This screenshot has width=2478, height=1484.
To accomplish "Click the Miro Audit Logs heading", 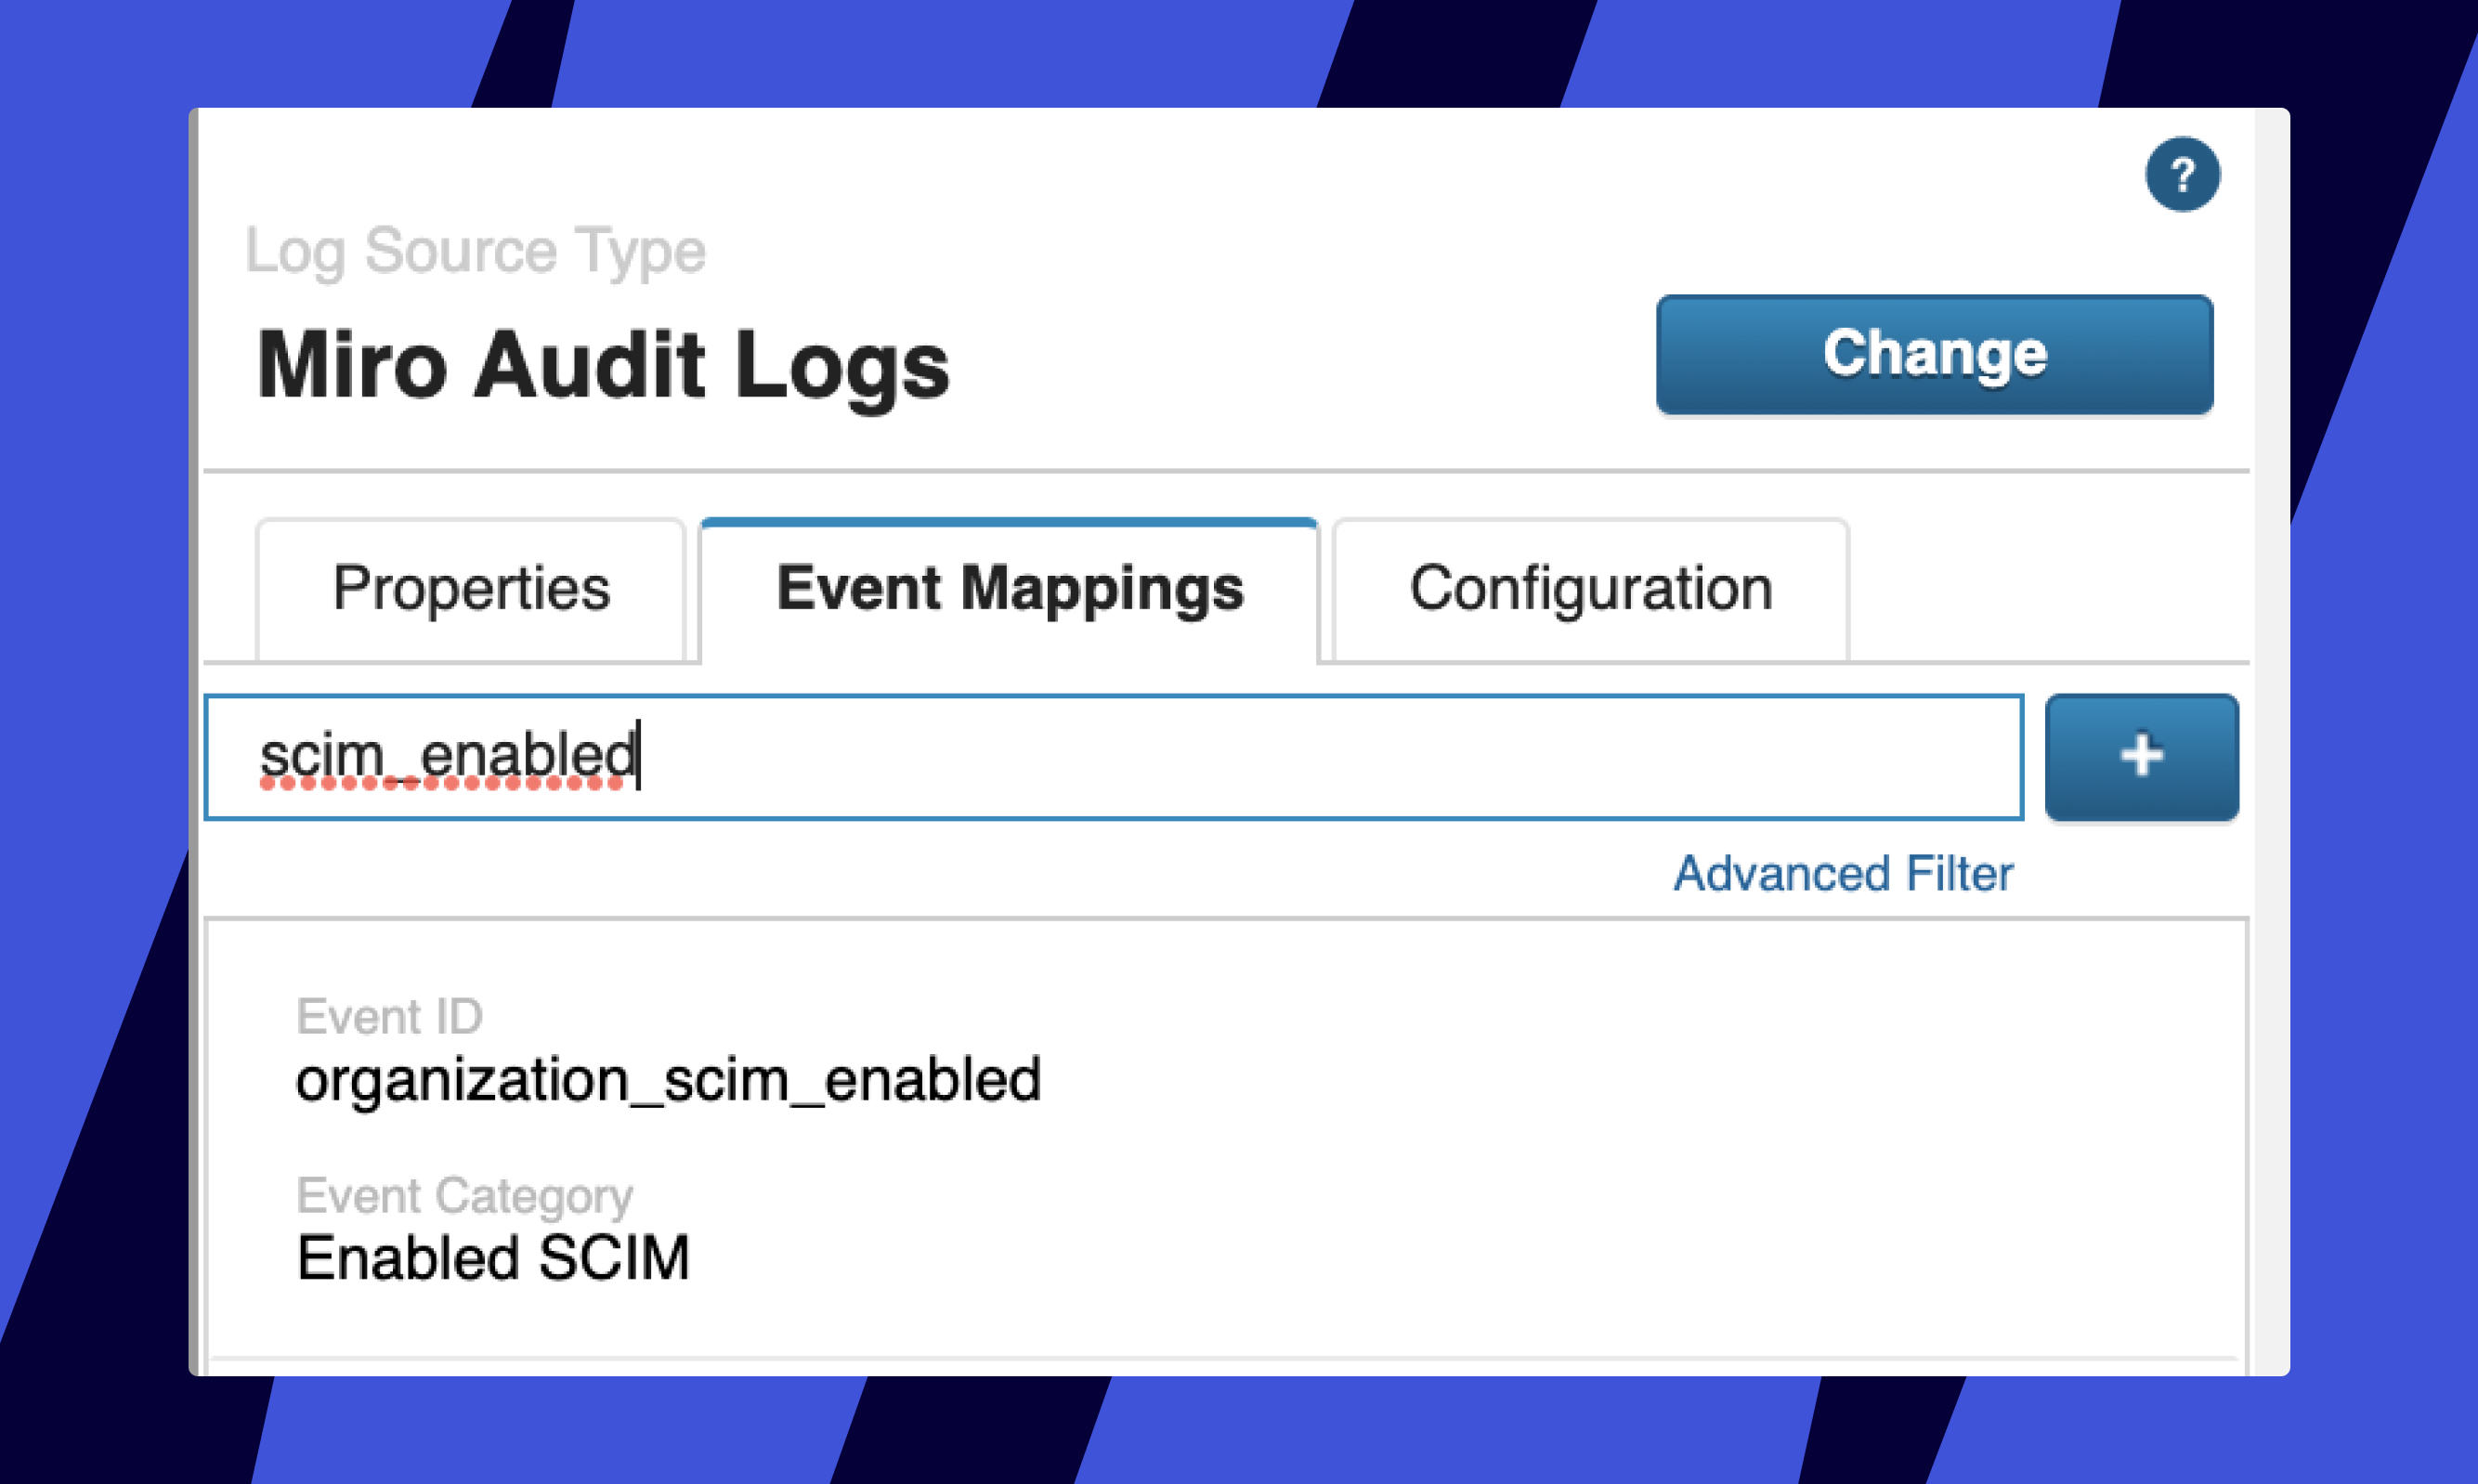I will tap(603, 366).
